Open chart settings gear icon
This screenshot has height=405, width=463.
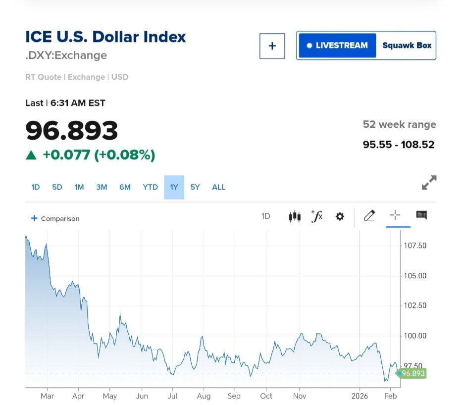click(x=340, y=216)
